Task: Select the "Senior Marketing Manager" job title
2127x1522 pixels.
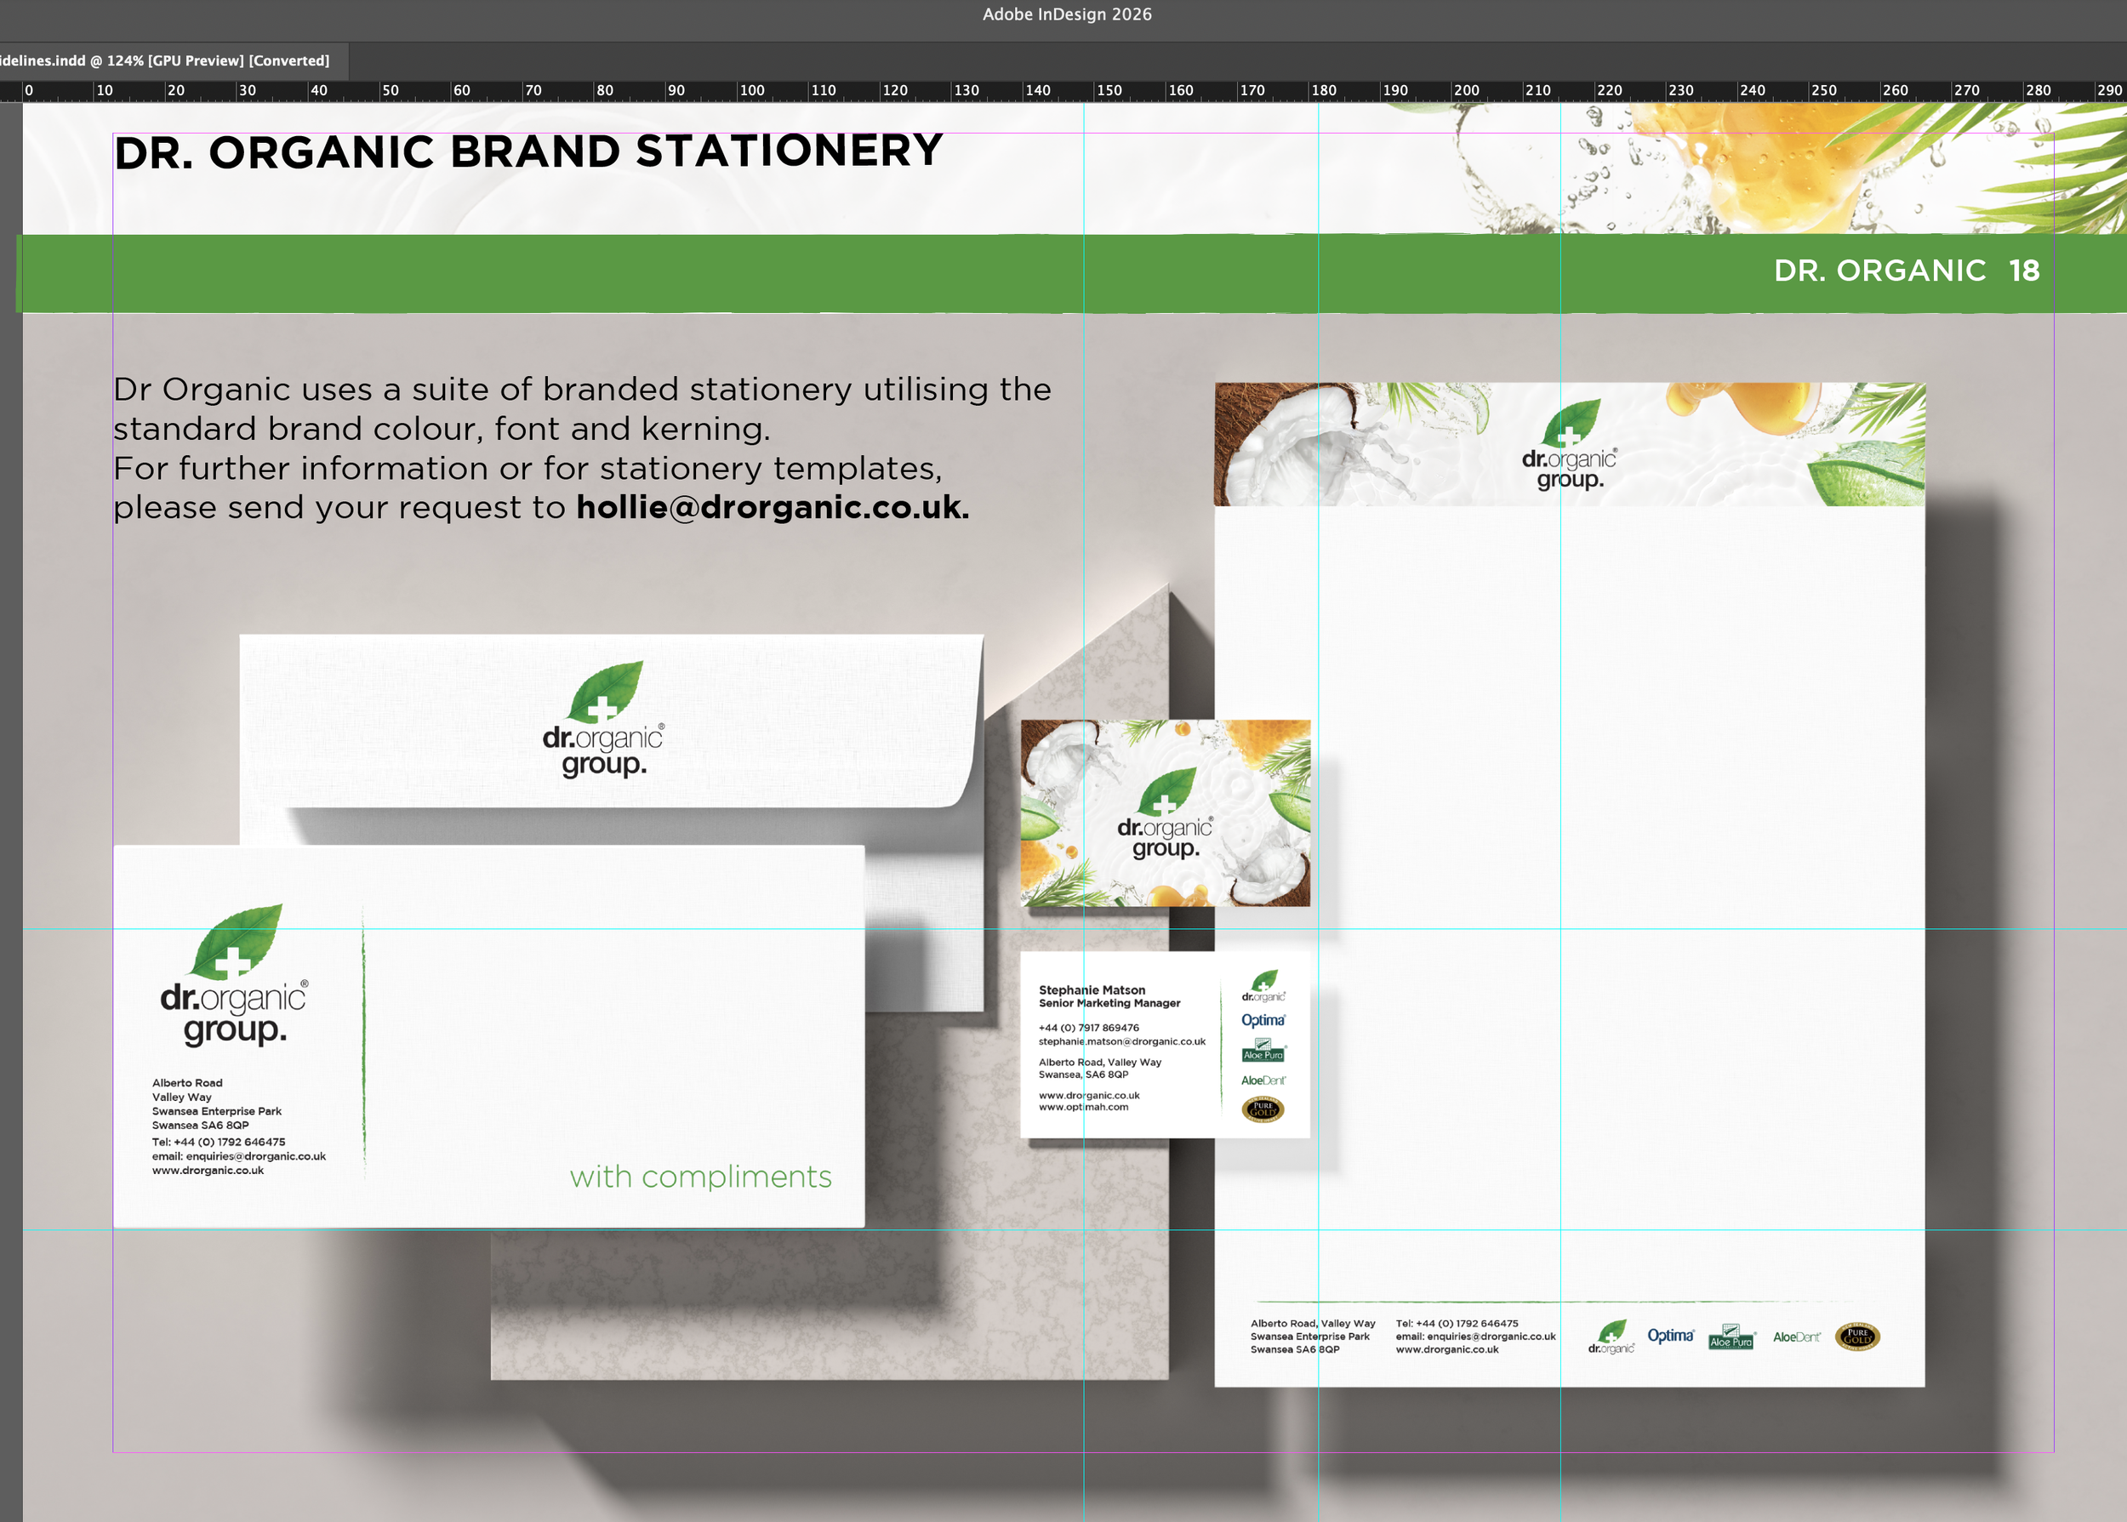Action: 1109,1003
